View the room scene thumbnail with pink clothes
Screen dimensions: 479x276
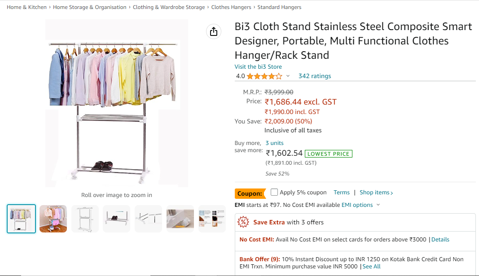[53, 219]
